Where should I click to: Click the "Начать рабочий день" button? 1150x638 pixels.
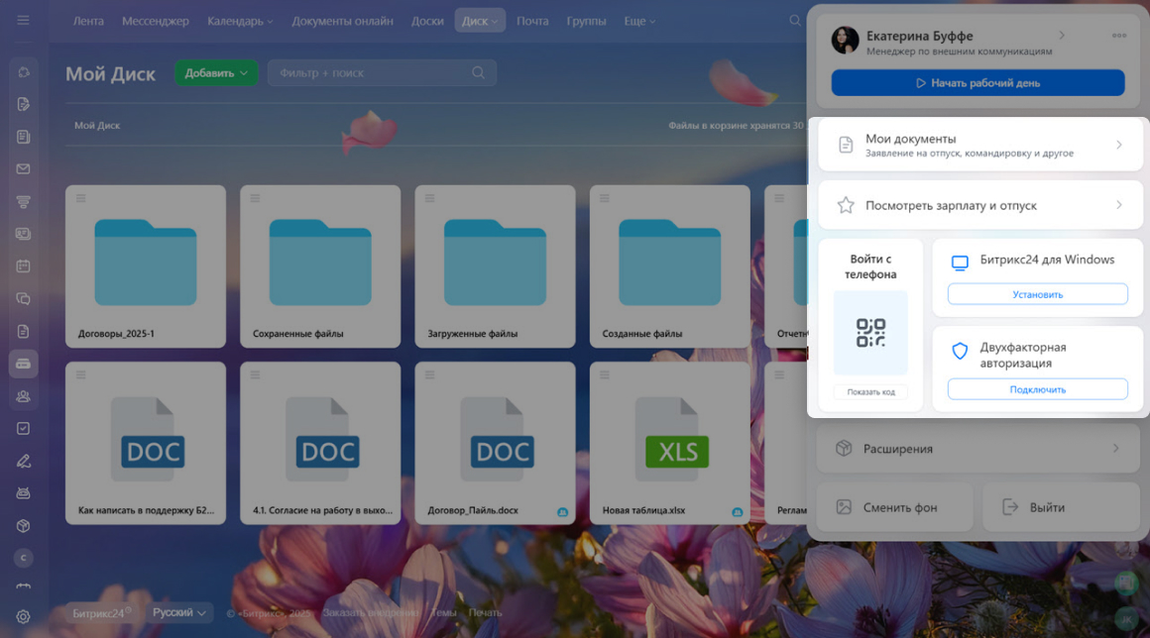977,83
